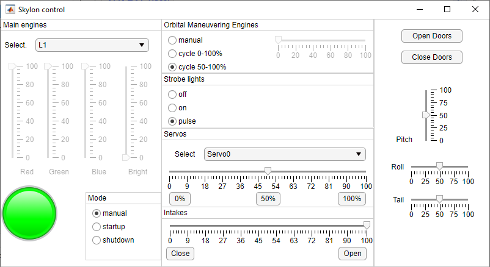
Task: Choose shutdown mode option
Action: click(x=97, y=240)
